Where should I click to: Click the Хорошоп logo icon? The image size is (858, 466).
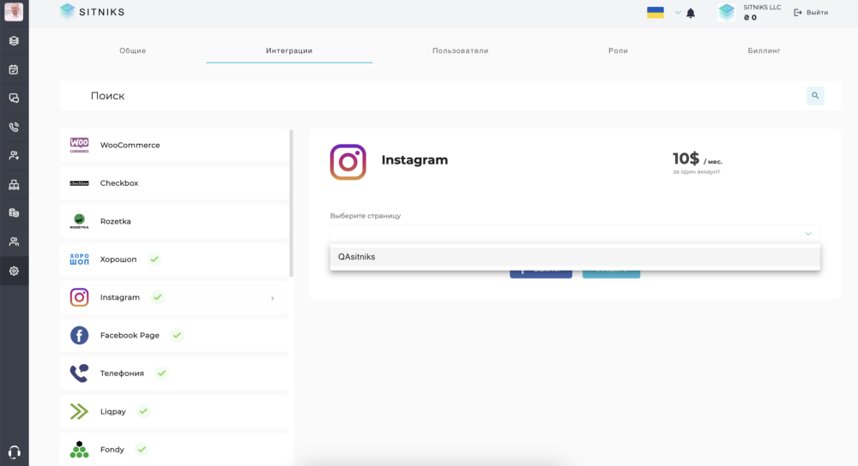(79, 259)
